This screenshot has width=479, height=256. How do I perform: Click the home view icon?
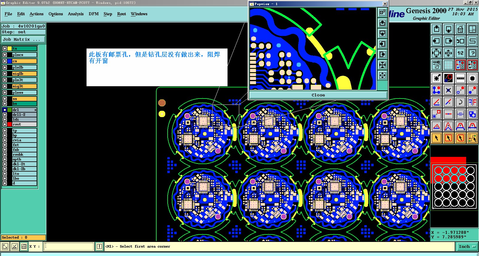[x=460, y=29]
